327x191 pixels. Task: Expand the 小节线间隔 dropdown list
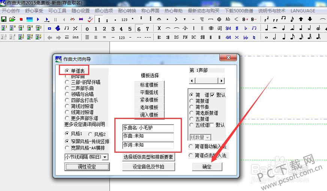pyautogui.click(x=105, y=157)
